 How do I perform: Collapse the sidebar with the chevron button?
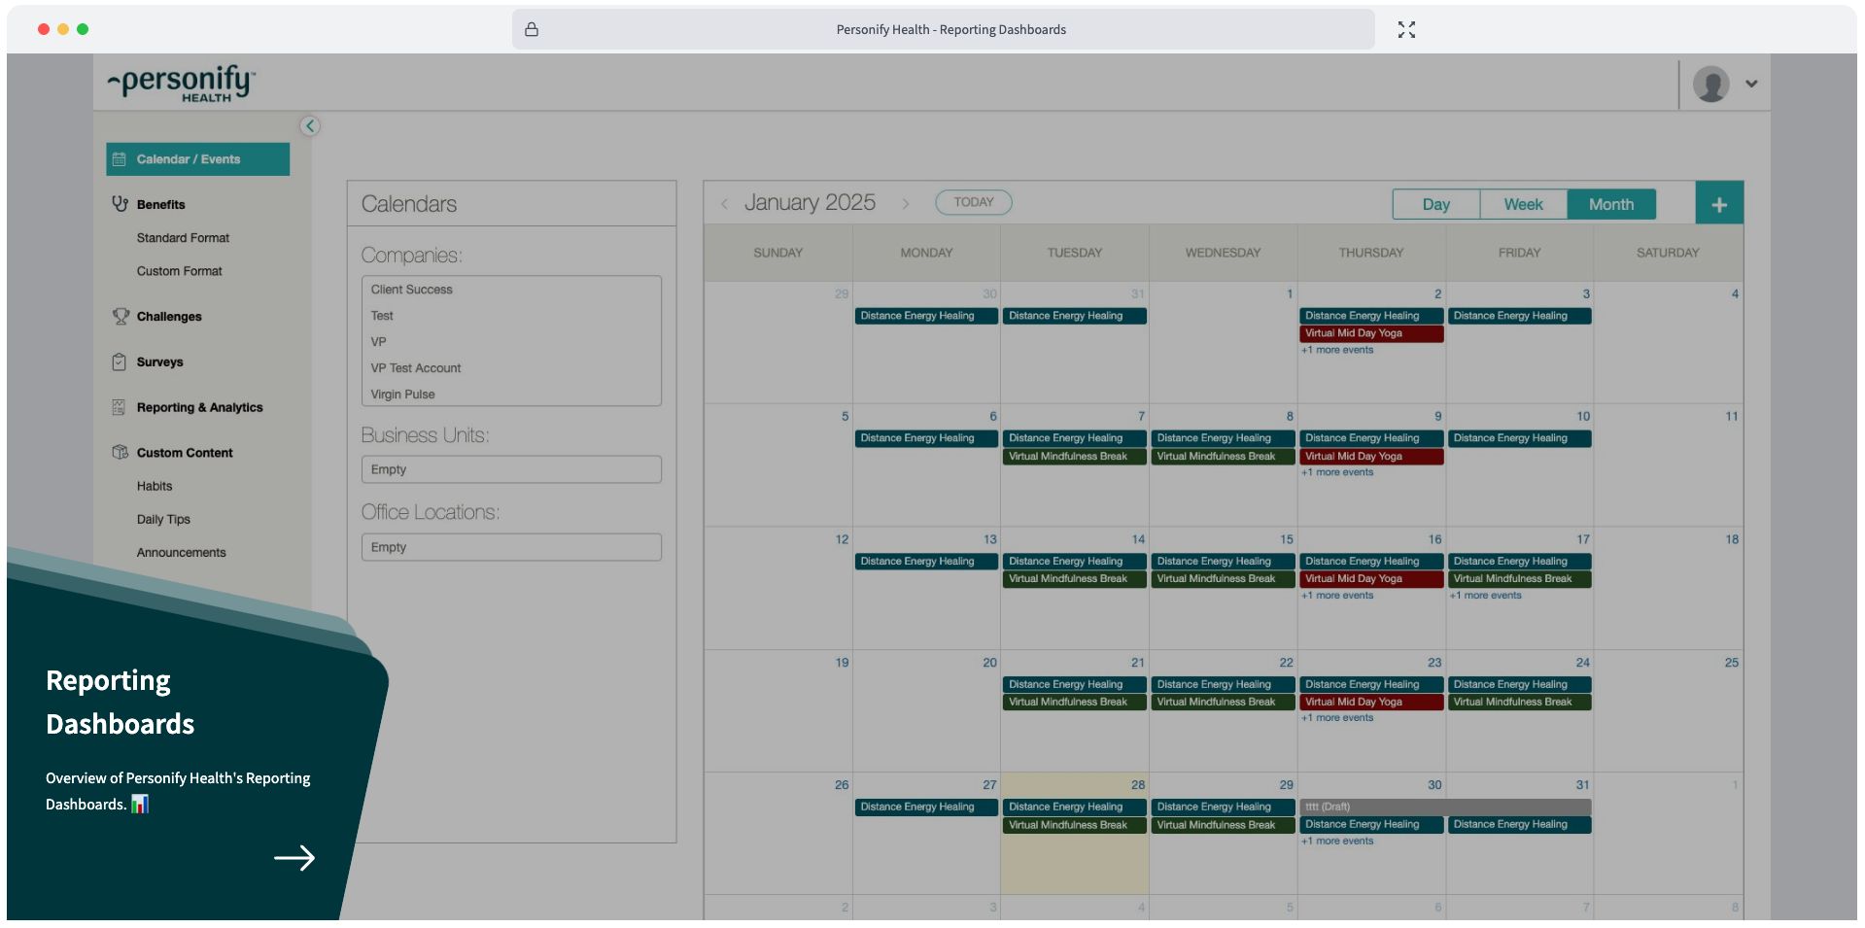point(310,126)
